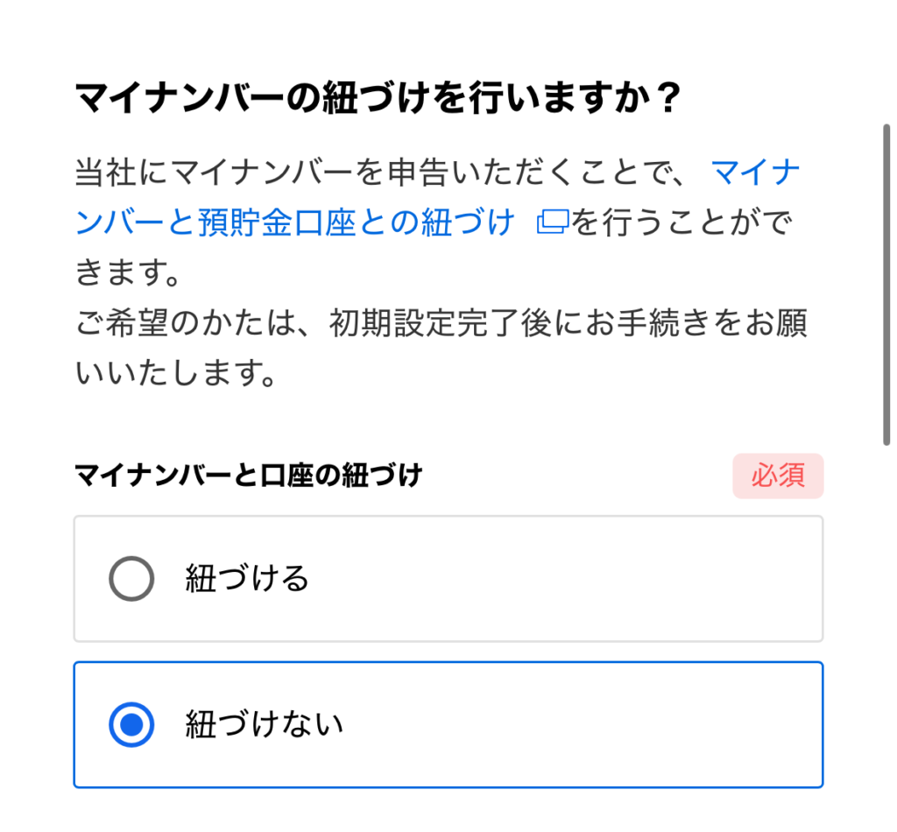
Task: Click the text いいたします。 in the description
Action: click(175, 375)
